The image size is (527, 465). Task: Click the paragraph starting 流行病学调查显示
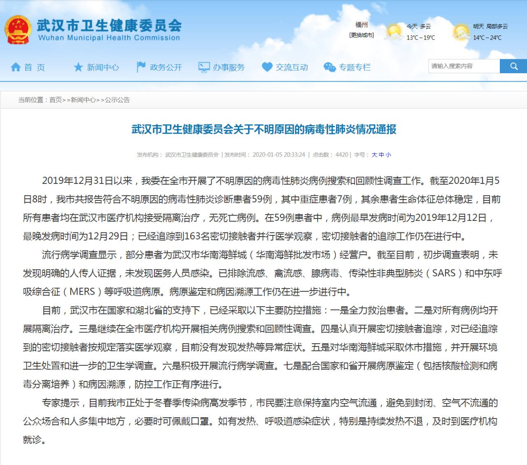click(x=263, y=273)
